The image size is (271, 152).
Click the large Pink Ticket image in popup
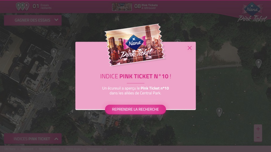(x=135, y=45)
